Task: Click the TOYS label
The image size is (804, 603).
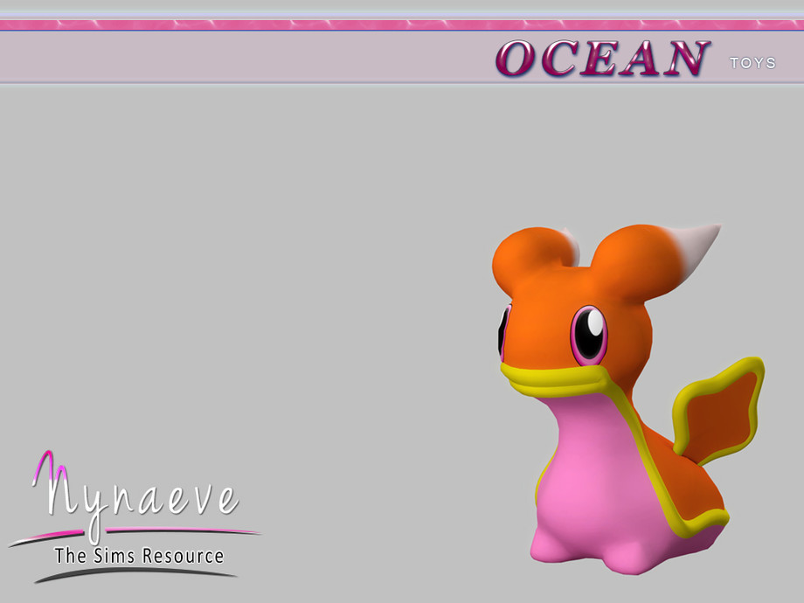Action: coord(752,63)
